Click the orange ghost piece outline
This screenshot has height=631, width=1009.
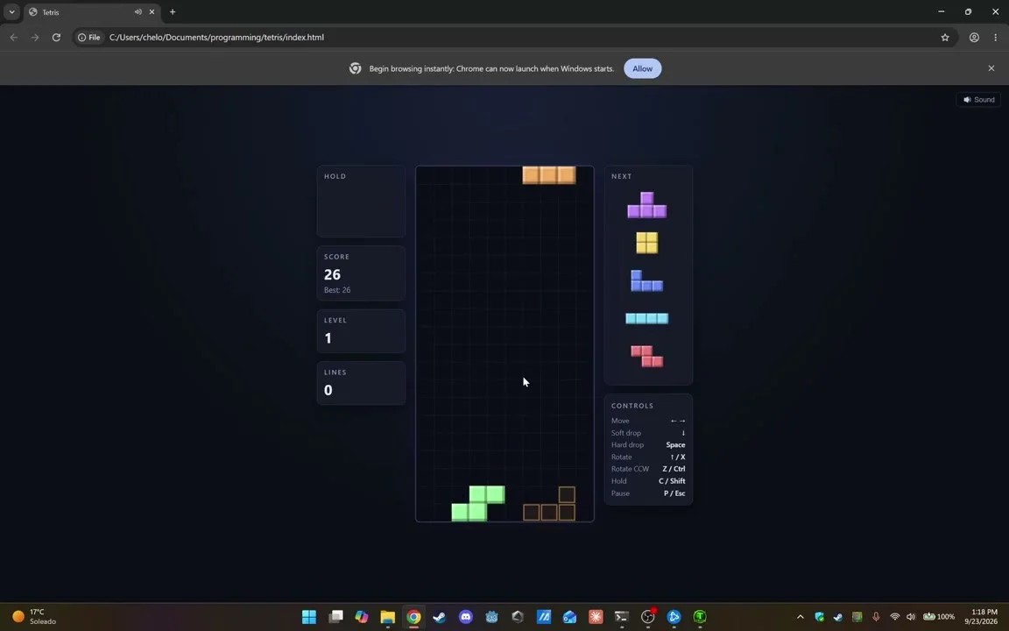click(549, 504)
